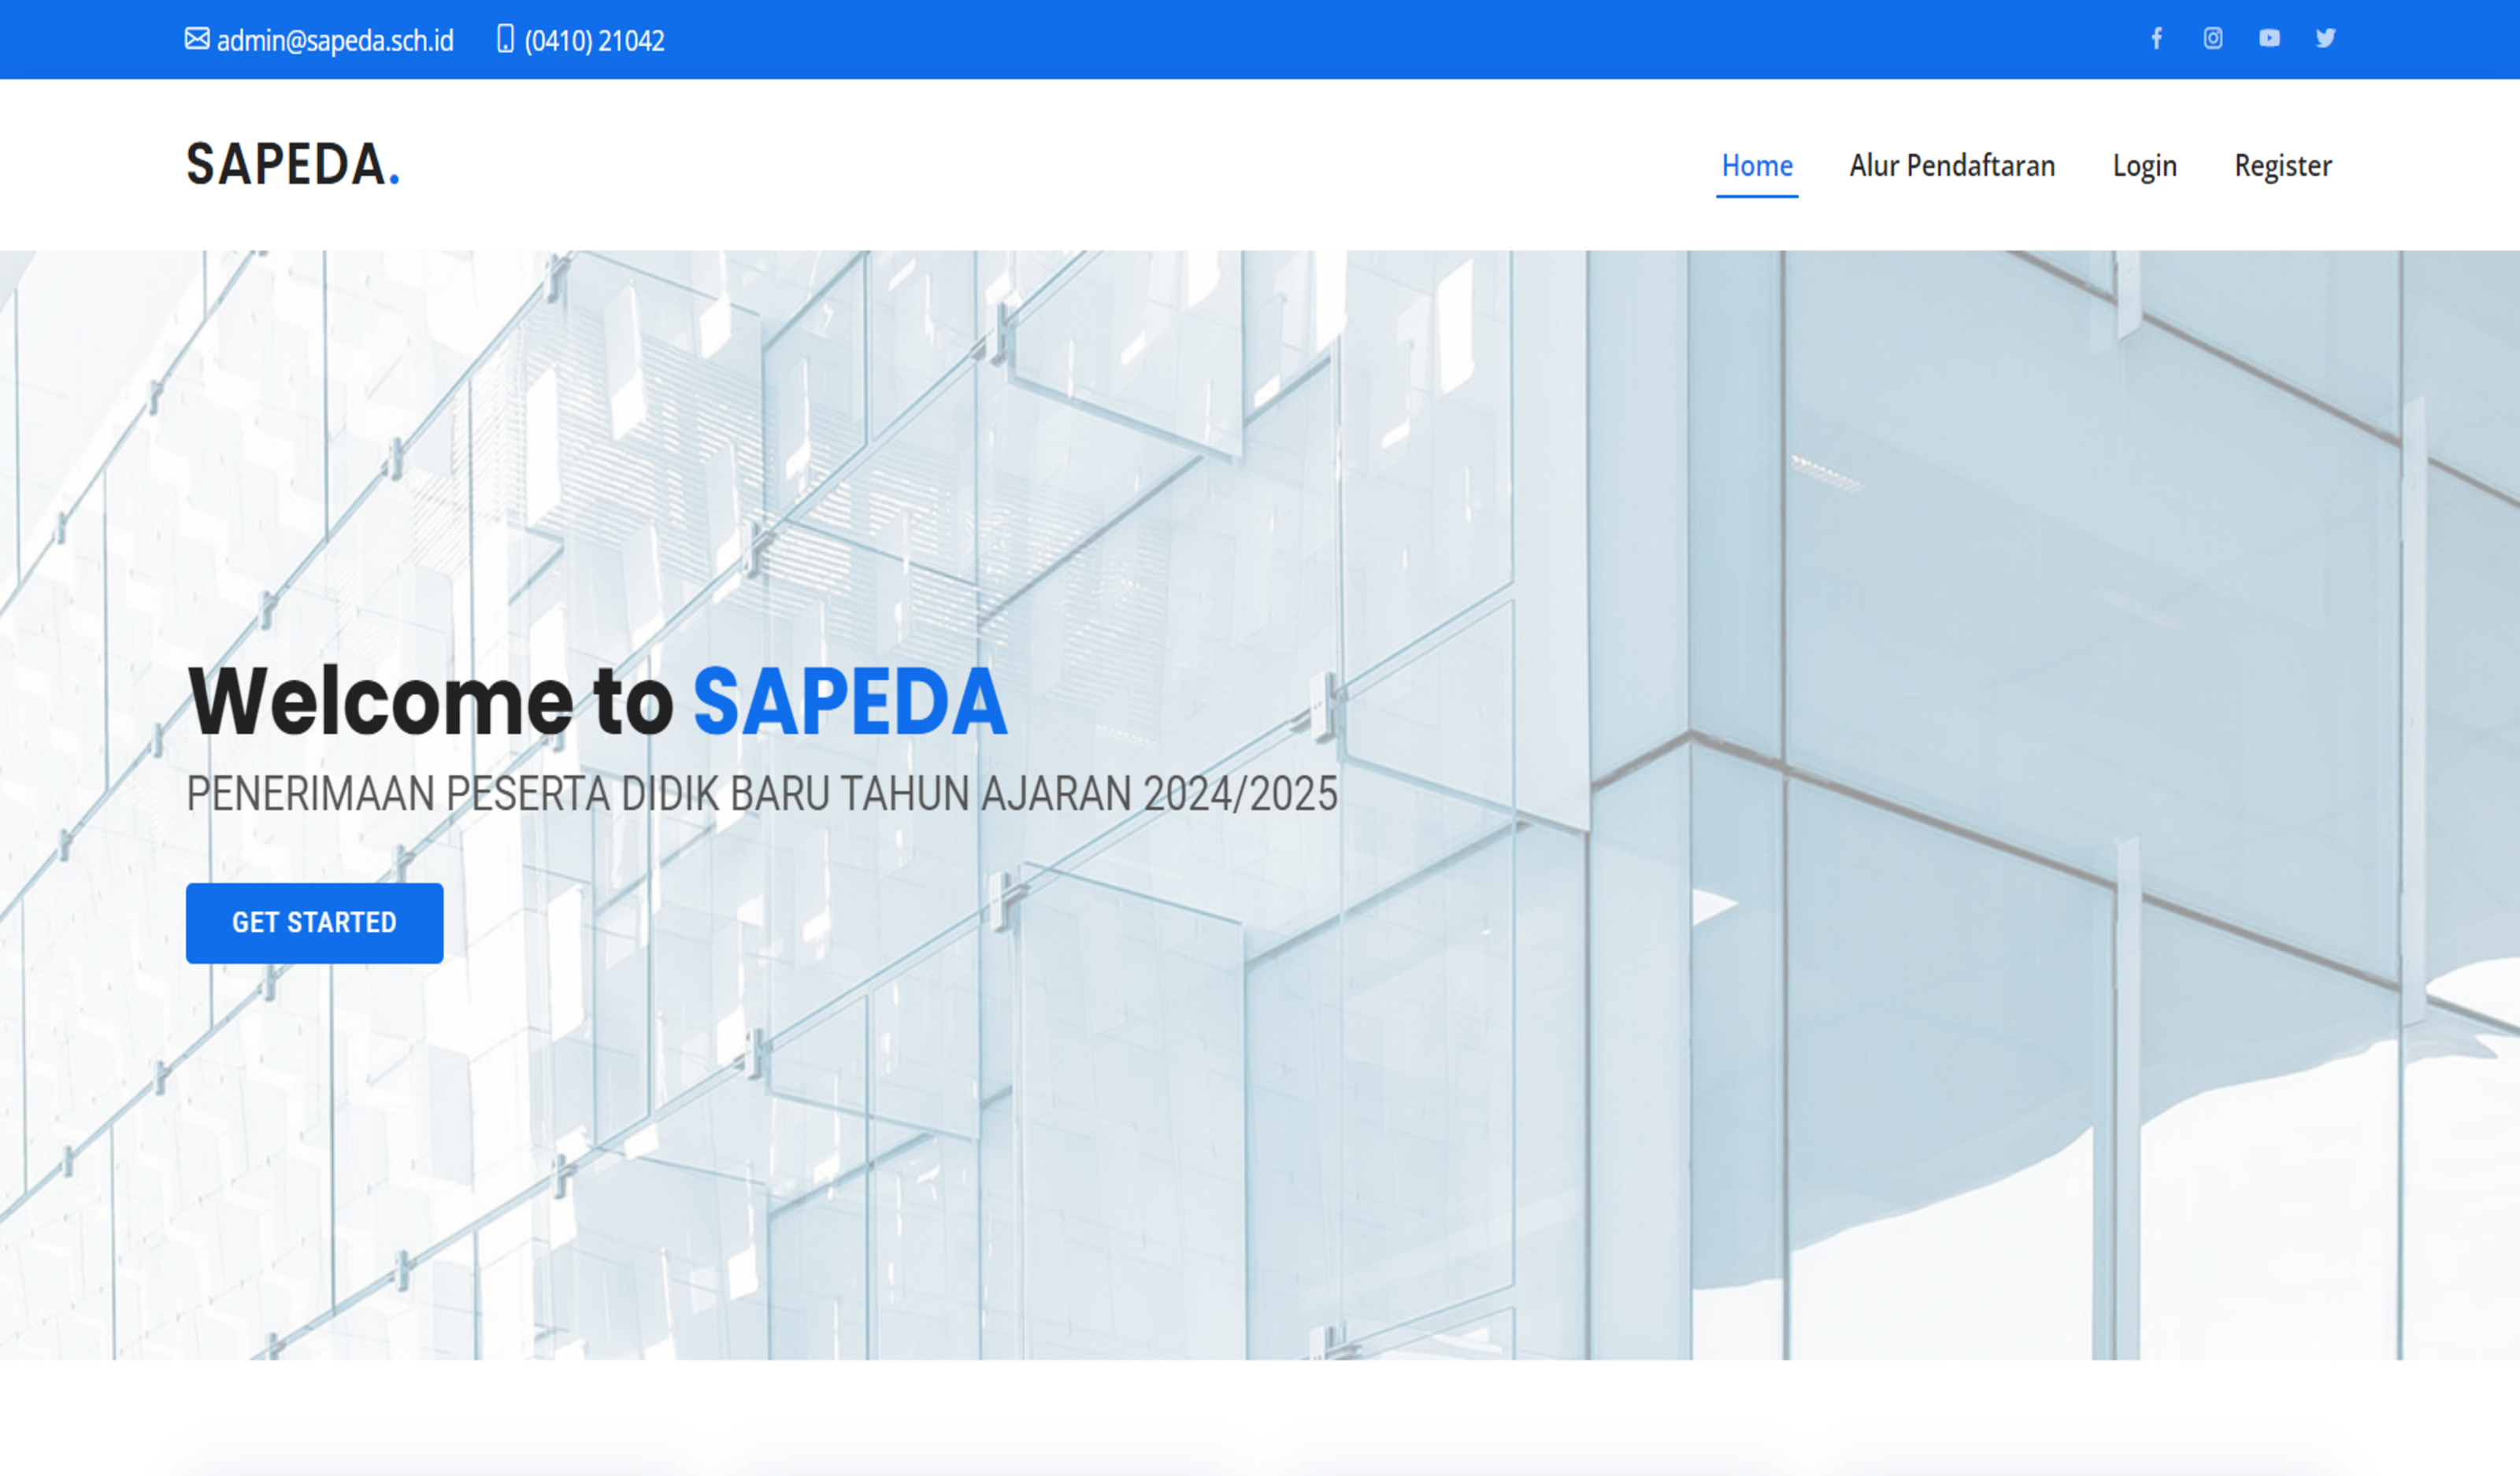Open the Twitter social icon
This screenshot has height=1476, width=2520.
pyautogui.click(x=2325, y=39)
